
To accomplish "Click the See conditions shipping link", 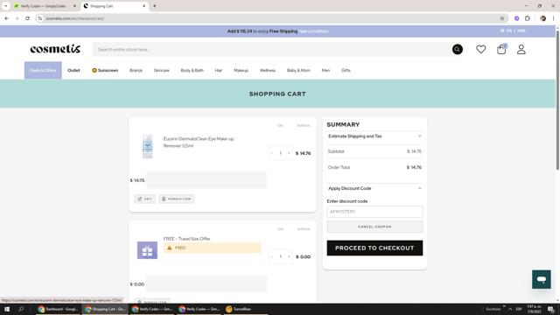I will click(313, 31).
